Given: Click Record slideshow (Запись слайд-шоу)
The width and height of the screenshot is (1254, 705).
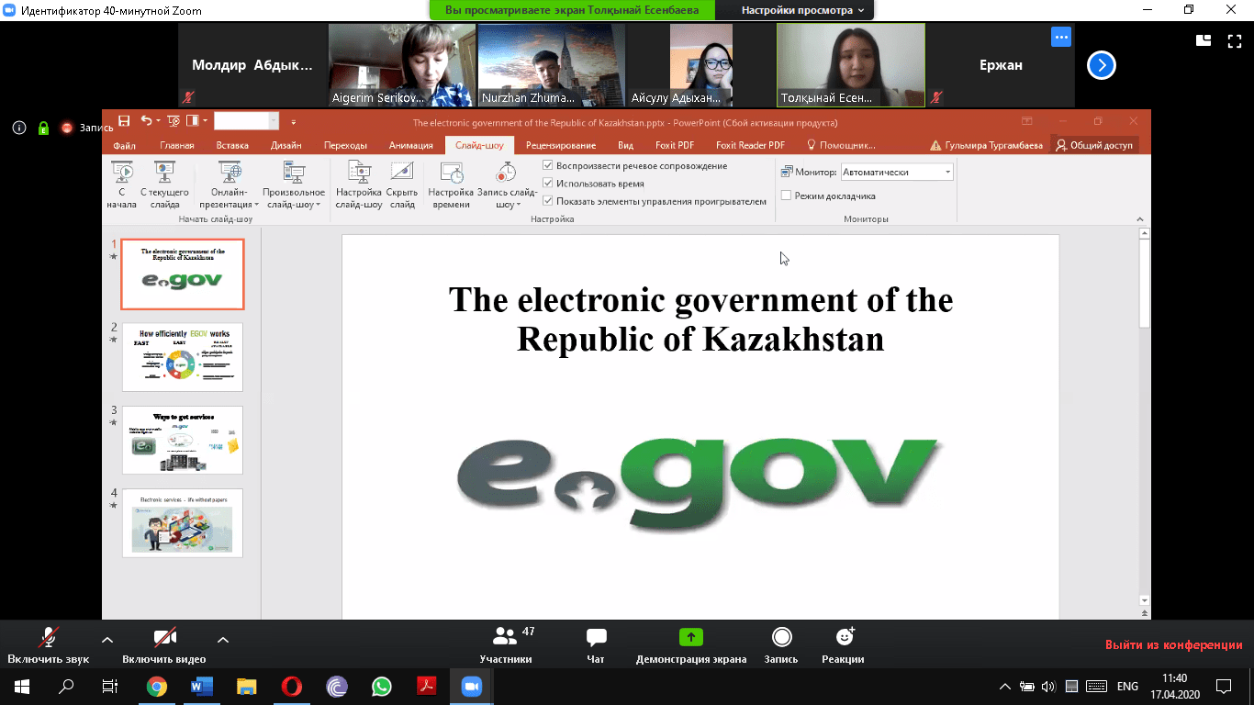Looking at the screenshot, I should (x=506, y=185).
